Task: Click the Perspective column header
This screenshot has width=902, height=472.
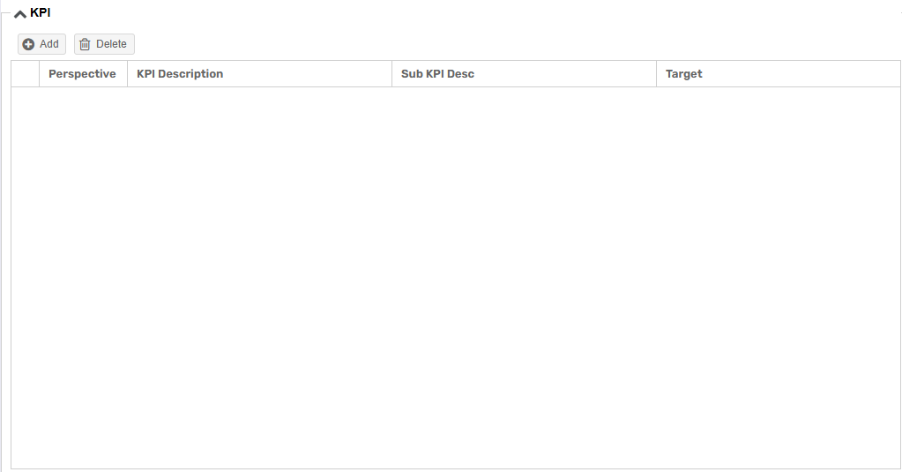Action: click(83, 74)
